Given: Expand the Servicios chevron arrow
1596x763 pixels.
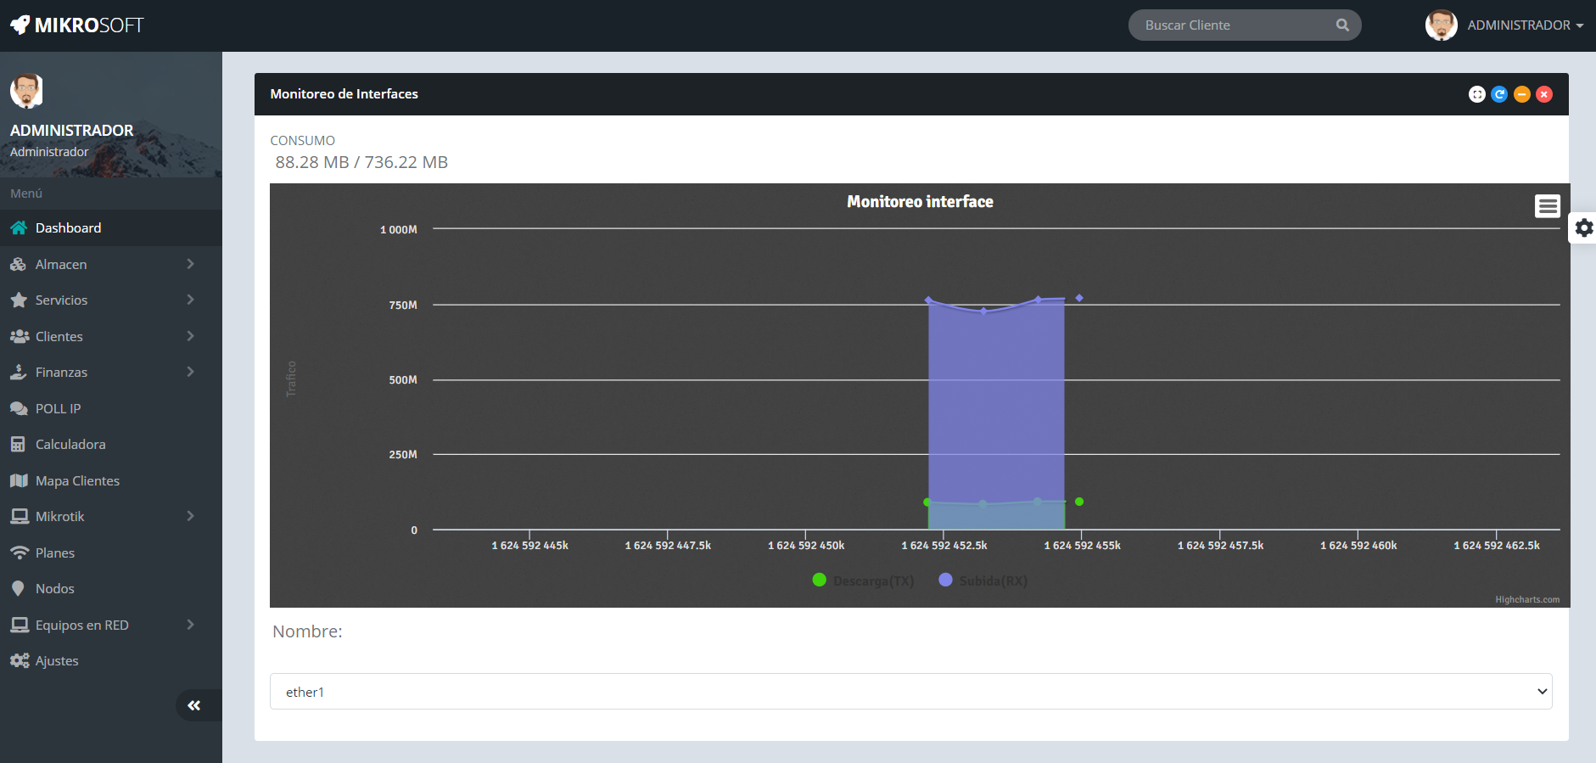Looking at the screenshot, I should pyautogui.click(x=190, y=300).
